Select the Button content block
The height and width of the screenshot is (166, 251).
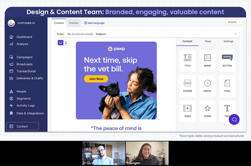pos(227,61)
